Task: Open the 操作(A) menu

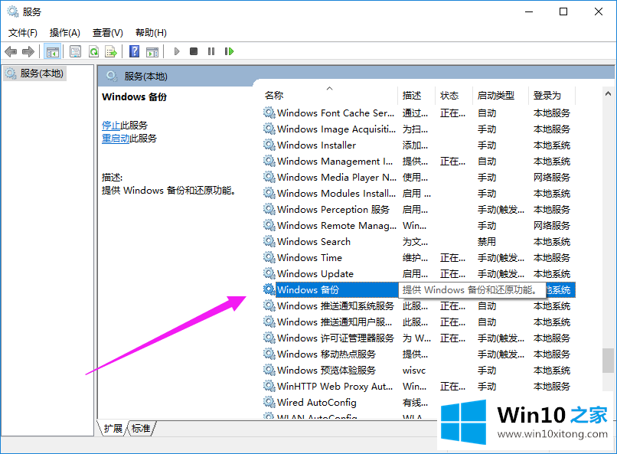Action: 65,33
